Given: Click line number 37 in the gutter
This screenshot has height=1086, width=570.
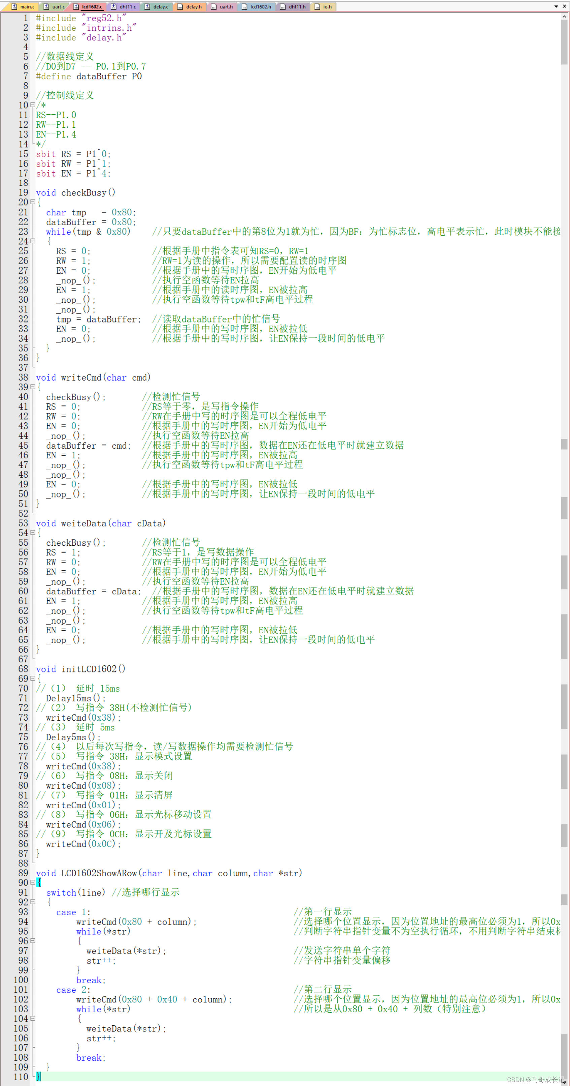Looking at the screenshot, I should pos(24,368).
